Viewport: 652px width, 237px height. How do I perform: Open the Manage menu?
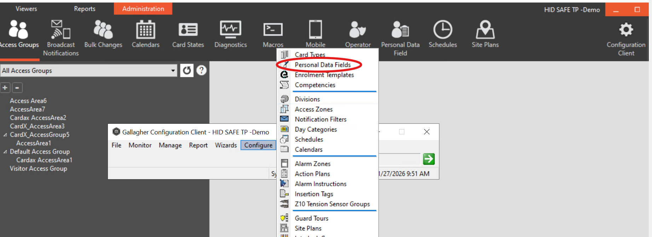170,145
